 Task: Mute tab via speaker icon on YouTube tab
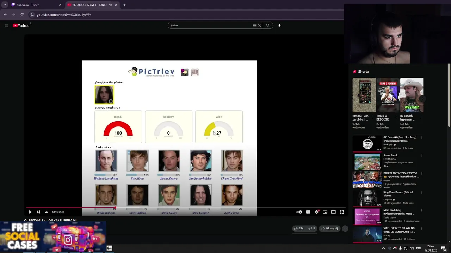tap(110, 5)
